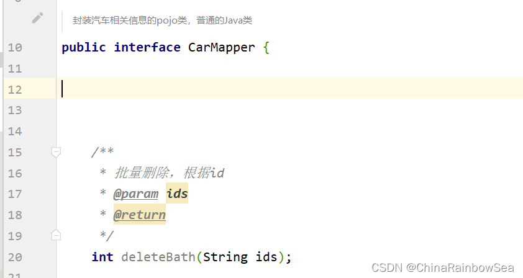Click the fold end marker at line 19
Viewport: 523px width, 278px height.
pyautogui.click(x=56, y=235)
